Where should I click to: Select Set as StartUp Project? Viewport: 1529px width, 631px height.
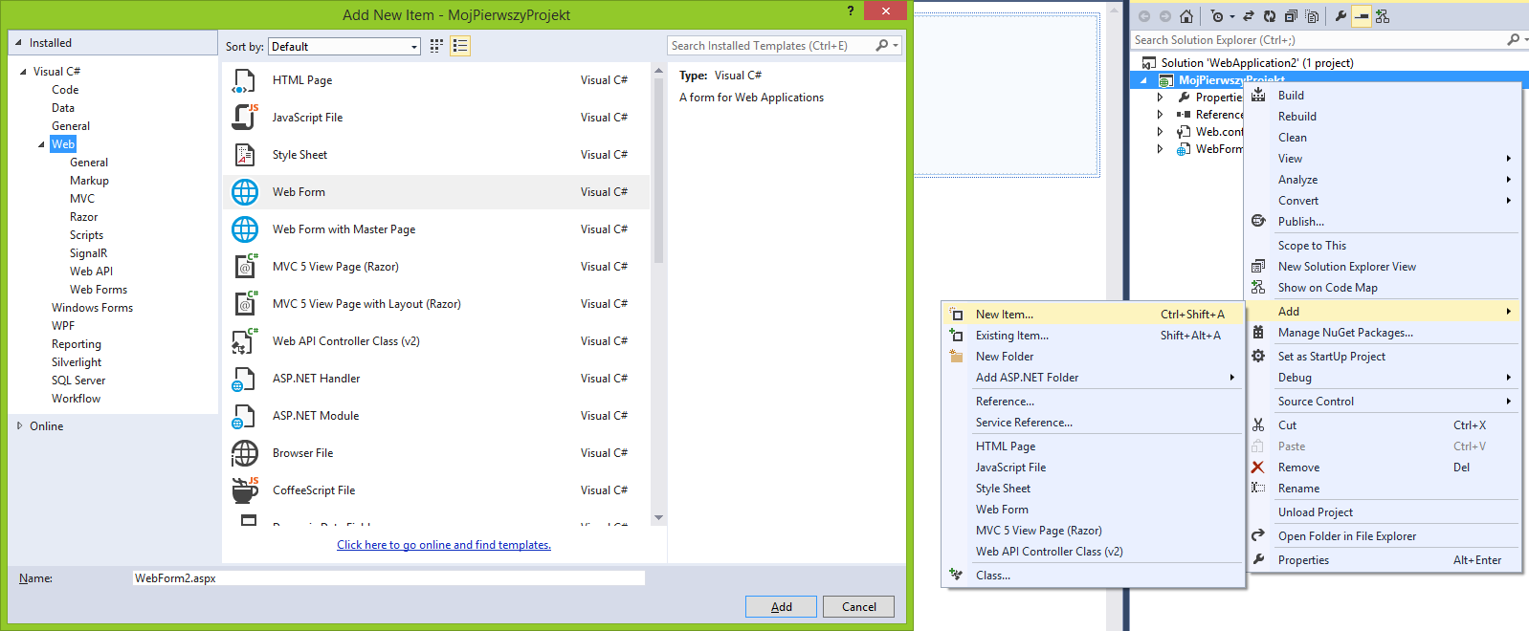1383,357
